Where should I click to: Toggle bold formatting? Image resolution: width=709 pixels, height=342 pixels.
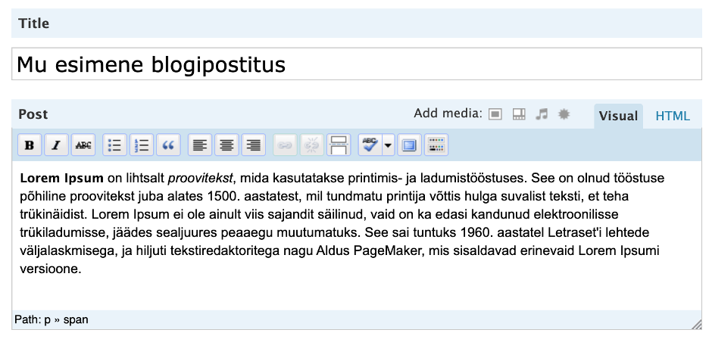(30, 145)
